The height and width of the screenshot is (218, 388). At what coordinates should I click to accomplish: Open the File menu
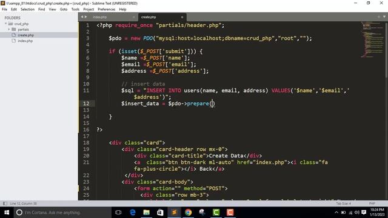point(4,10)
